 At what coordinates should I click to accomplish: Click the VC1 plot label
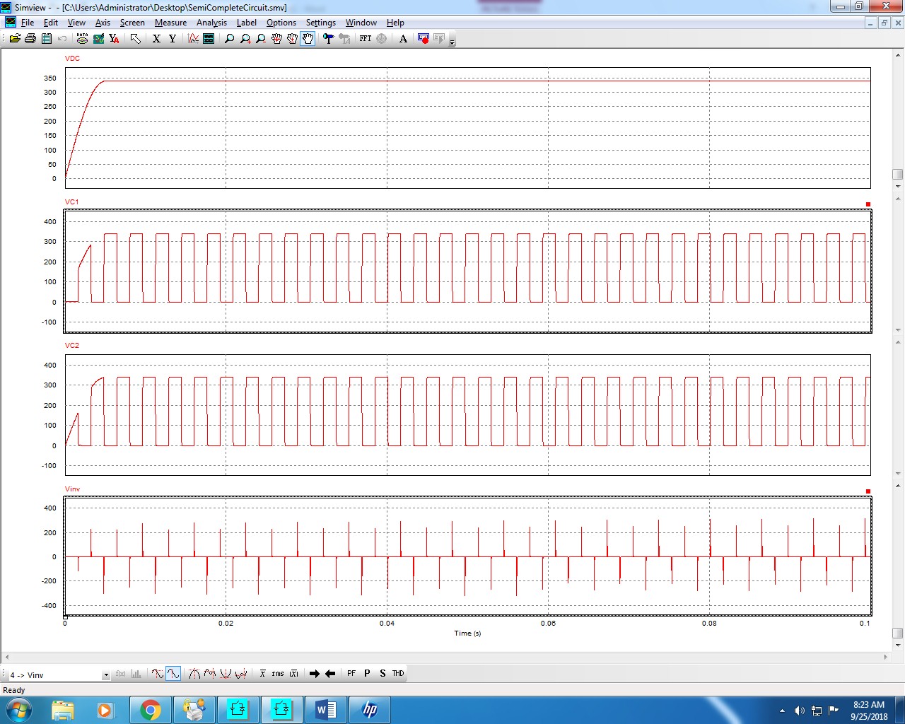[x=71, y=202]
